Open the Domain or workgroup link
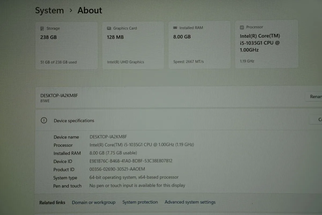Viewport: 322px width, 215px height. (x=94, y=202)
